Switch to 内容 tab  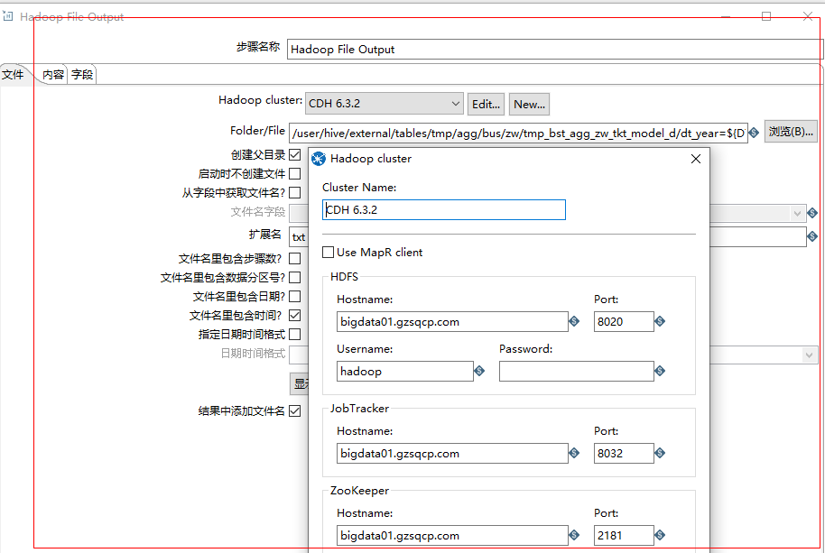tap(53, 75)
